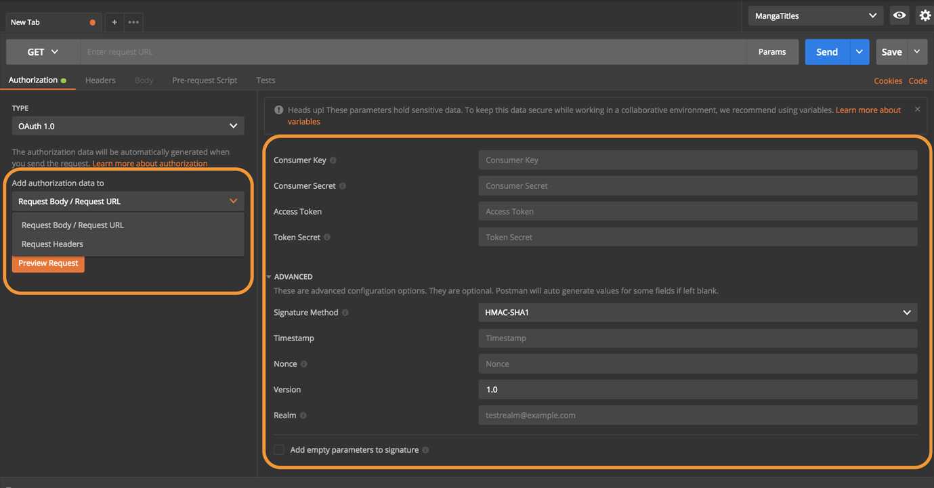Open the GET method dropdown
Screen dimensions: 934x488
pyautogui.click(x=43, y=52)
